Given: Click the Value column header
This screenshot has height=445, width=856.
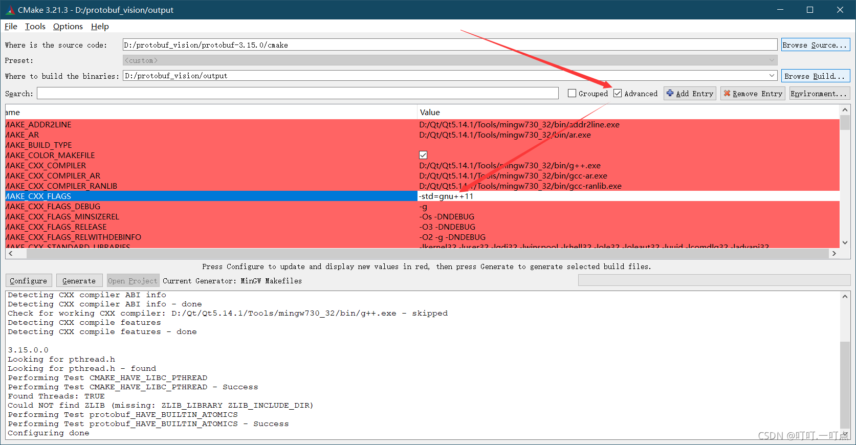Looking at the screenshot, I should point(628,112).
